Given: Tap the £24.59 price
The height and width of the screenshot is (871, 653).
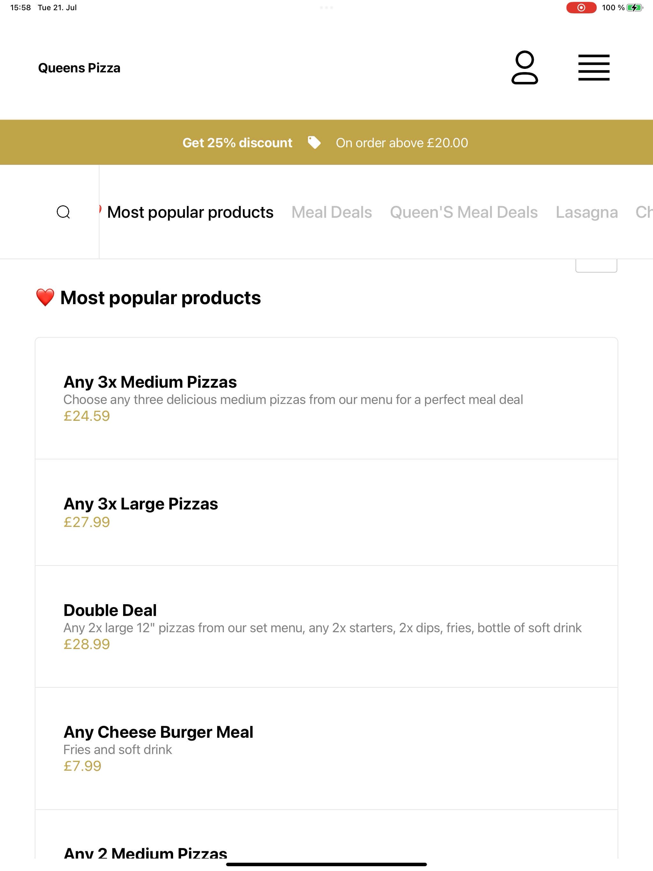Looking at the screenshot, I should click(x=87, y=416).
